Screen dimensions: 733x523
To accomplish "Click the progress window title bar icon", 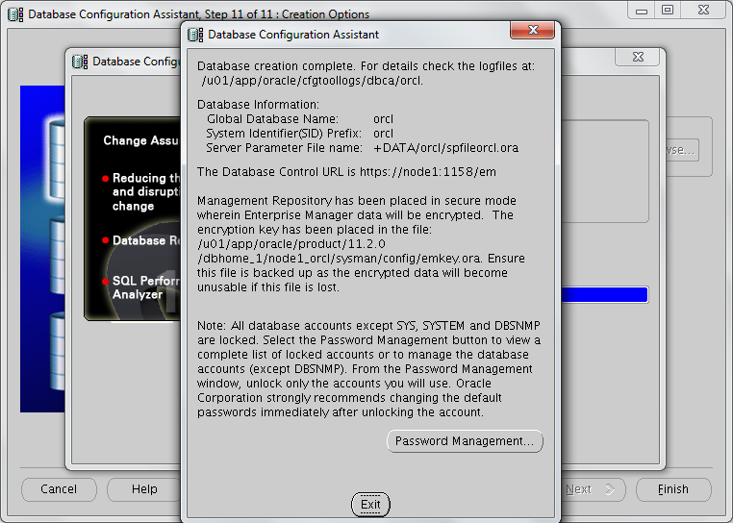I will click(x=80, y=62).
